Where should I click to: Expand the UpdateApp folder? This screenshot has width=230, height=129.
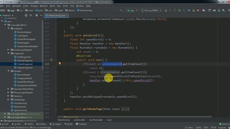[8, 100]
